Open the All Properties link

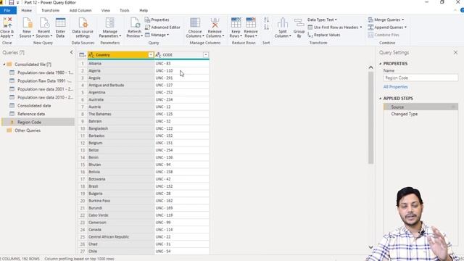click(x=395, y=87)
